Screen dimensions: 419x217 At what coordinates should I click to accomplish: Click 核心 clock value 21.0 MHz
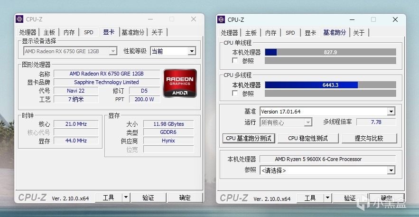point(76,124)
